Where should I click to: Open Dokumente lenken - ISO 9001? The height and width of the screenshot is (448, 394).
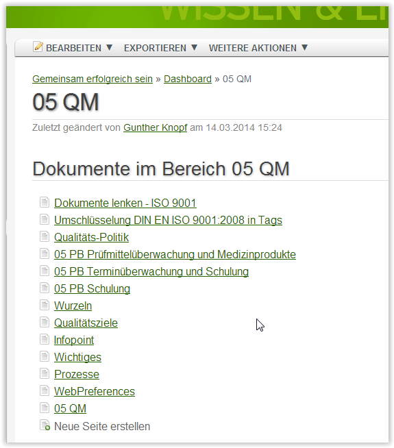pyautogui.click(x=125, y=203)
